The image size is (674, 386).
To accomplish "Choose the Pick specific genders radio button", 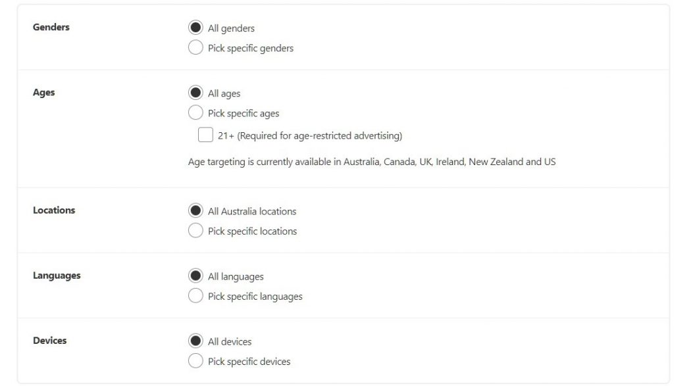I will coord(195,47).
